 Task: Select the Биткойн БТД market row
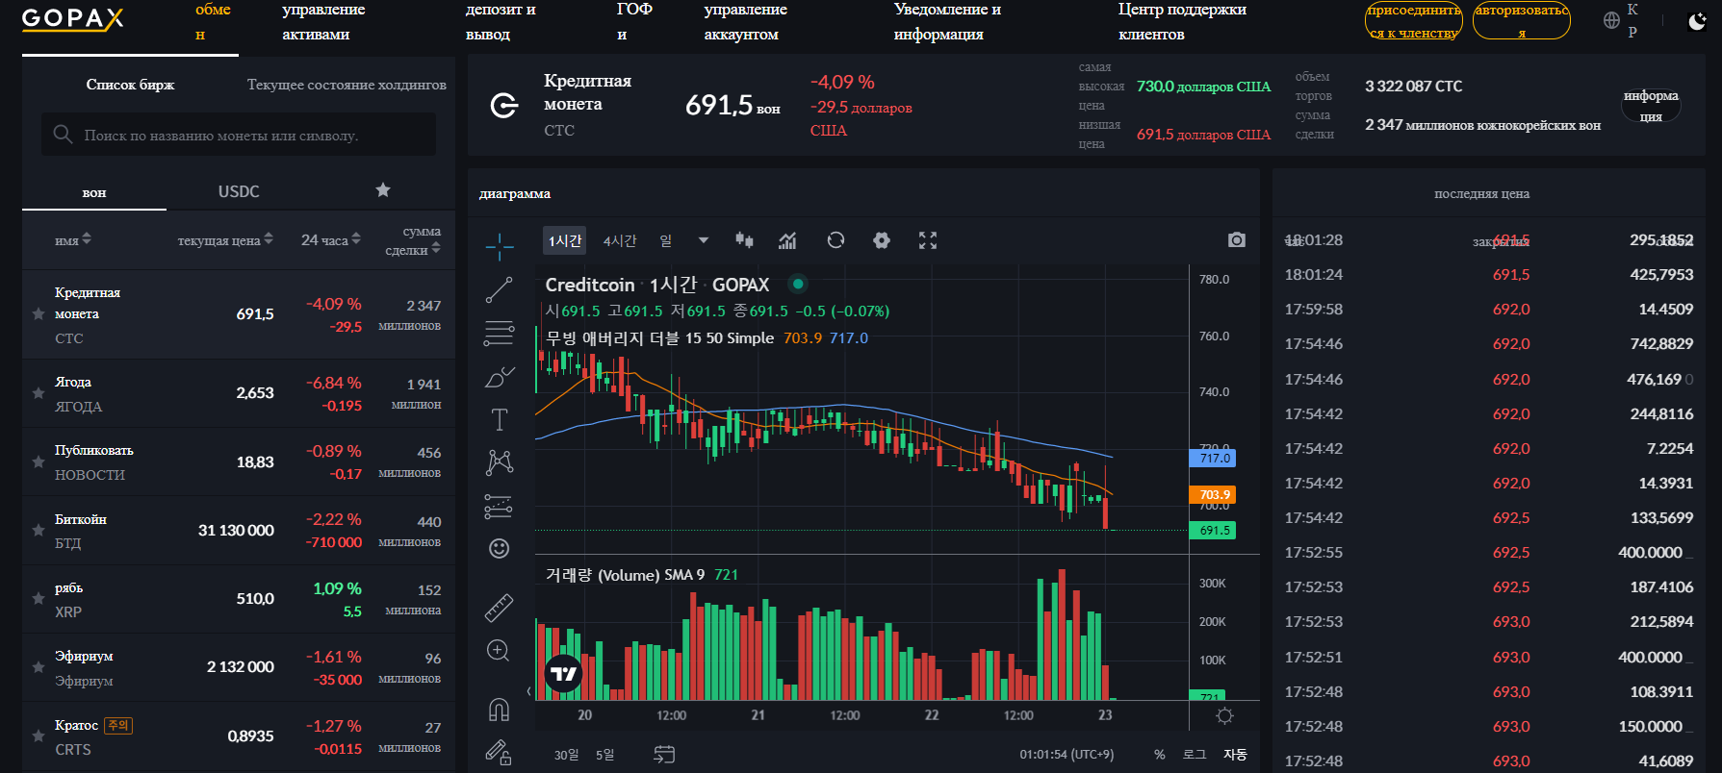239,530
